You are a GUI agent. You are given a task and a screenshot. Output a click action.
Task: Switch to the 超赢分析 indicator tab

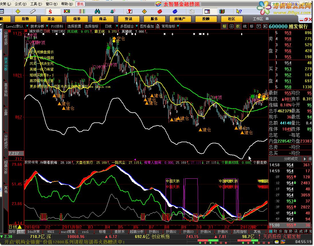(137, 232)
